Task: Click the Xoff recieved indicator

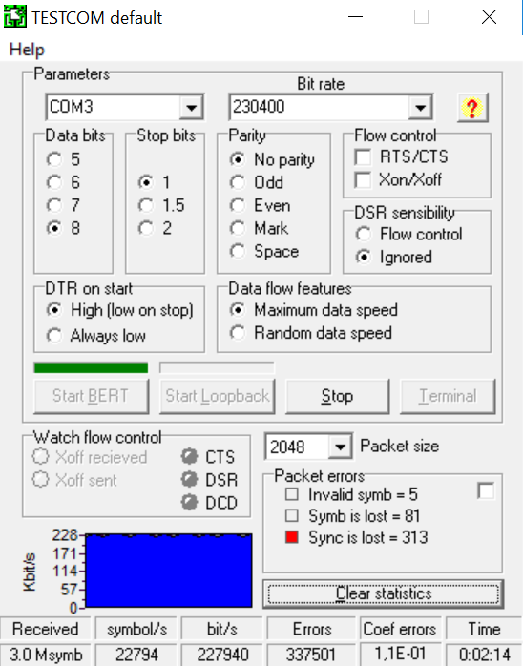Action: 40,457
